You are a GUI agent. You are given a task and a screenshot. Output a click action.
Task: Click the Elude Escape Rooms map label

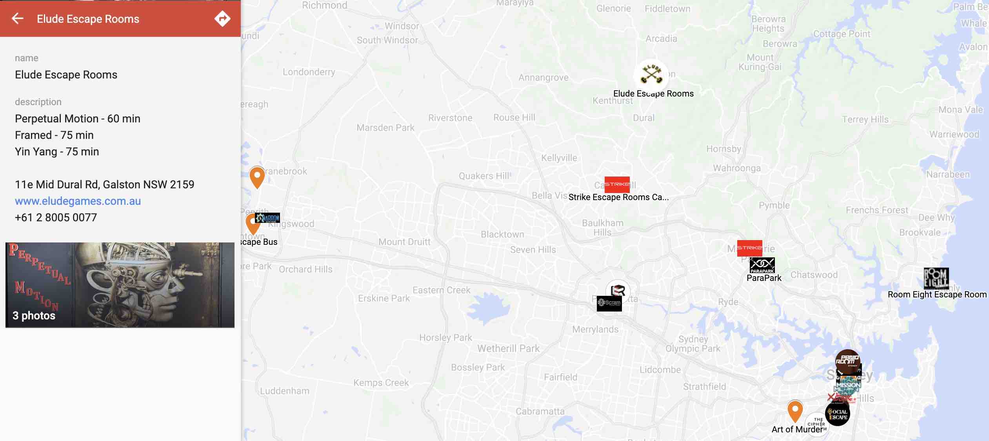coord(653,93)
